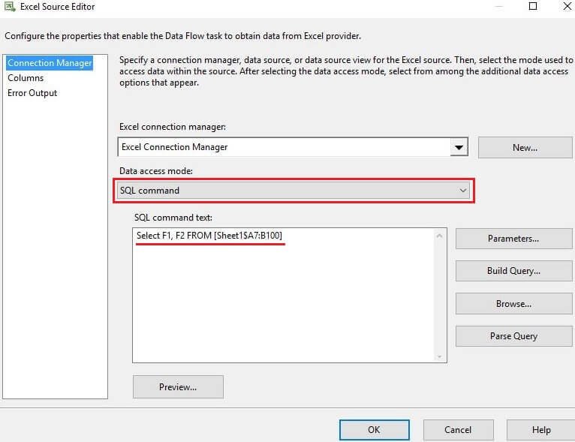Select the Excel Connection Manager combo box field

click(284, 148)
